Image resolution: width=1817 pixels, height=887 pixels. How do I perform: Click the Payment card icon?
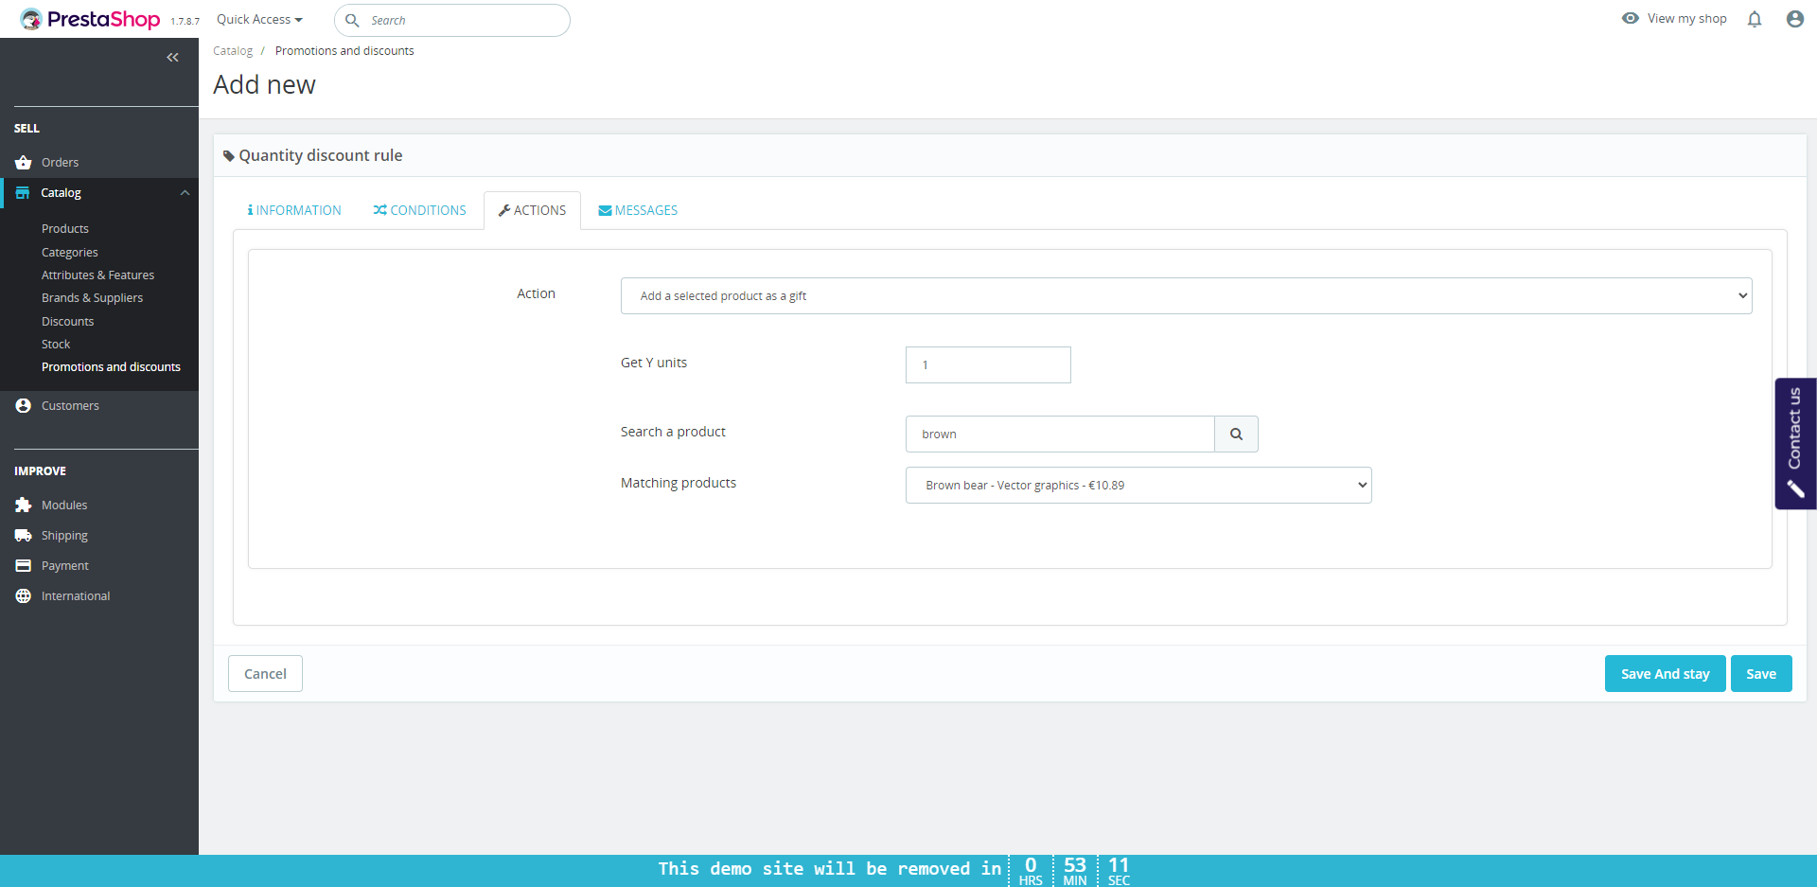[x=24, y=566]
